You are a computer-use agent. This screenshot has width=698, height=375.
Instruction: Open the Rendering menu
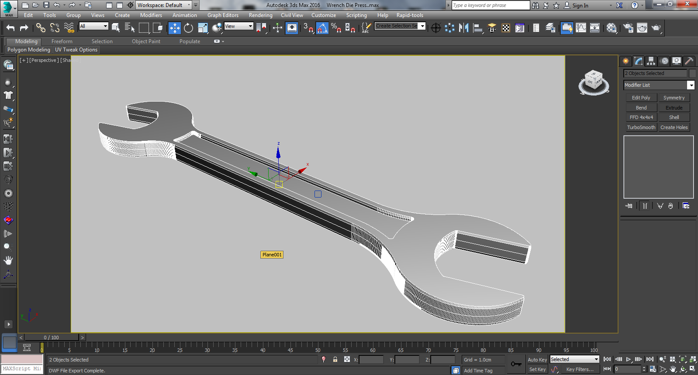pos(260,15)
